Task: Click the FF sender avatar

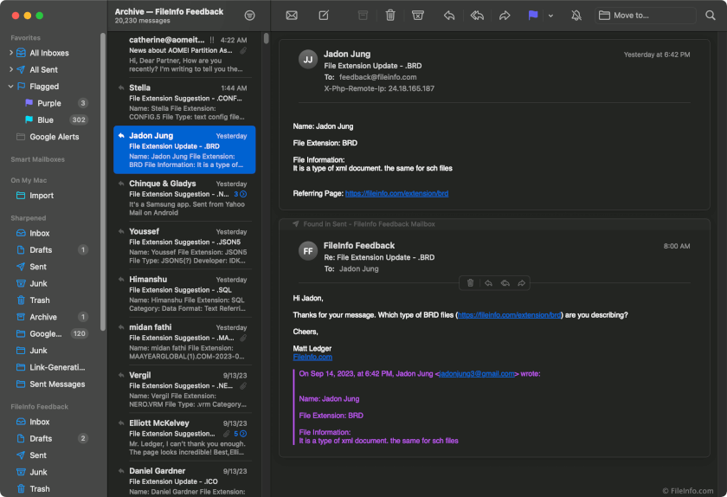Action: tap(308, 251)
